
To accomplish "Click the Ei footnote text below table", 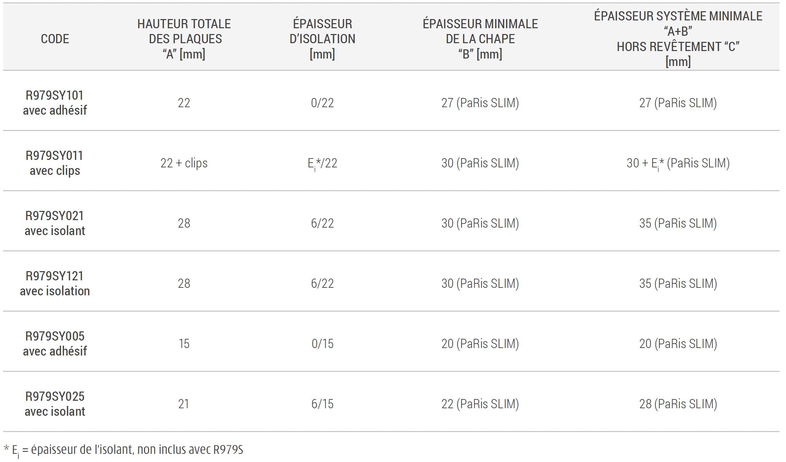I will point(123,450).
